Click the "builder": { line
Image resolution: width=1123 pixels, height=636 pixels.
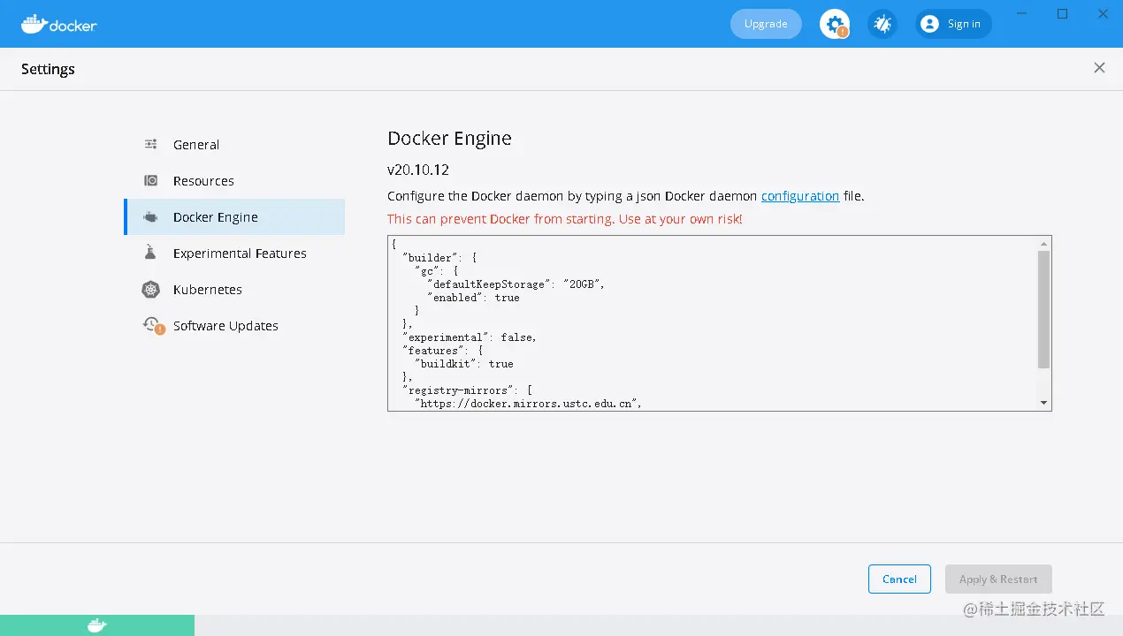tap(439, 258)
